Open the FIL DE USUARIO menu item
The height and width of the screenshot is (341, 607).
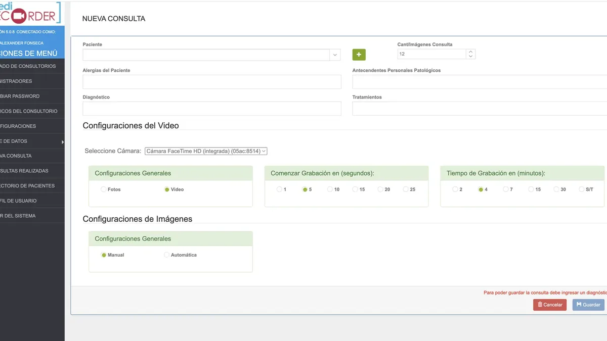[x=32, y=201]
